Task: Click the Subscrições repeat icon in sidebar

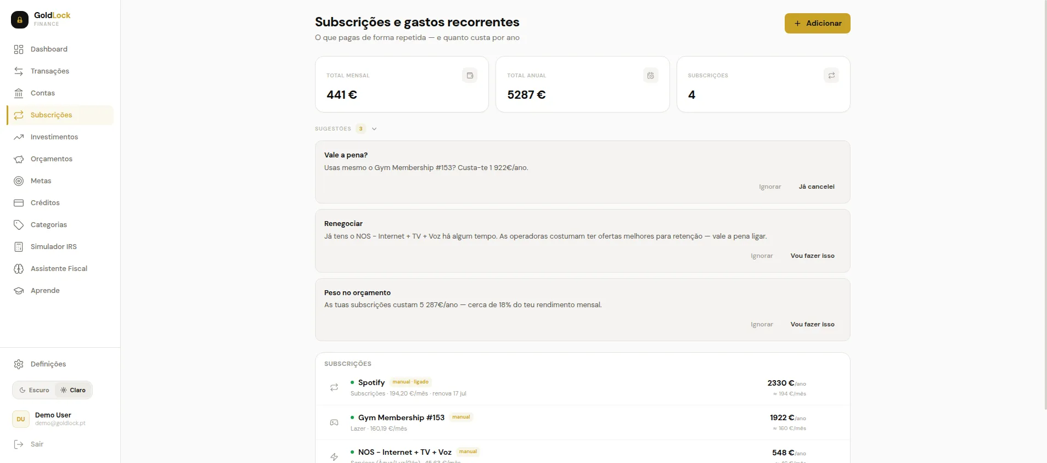Action: point(19,115)
